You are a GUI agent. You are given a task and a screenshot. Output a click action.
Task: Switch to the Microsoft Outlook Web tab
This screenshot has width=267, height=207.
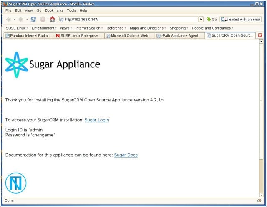pos(129,36)
